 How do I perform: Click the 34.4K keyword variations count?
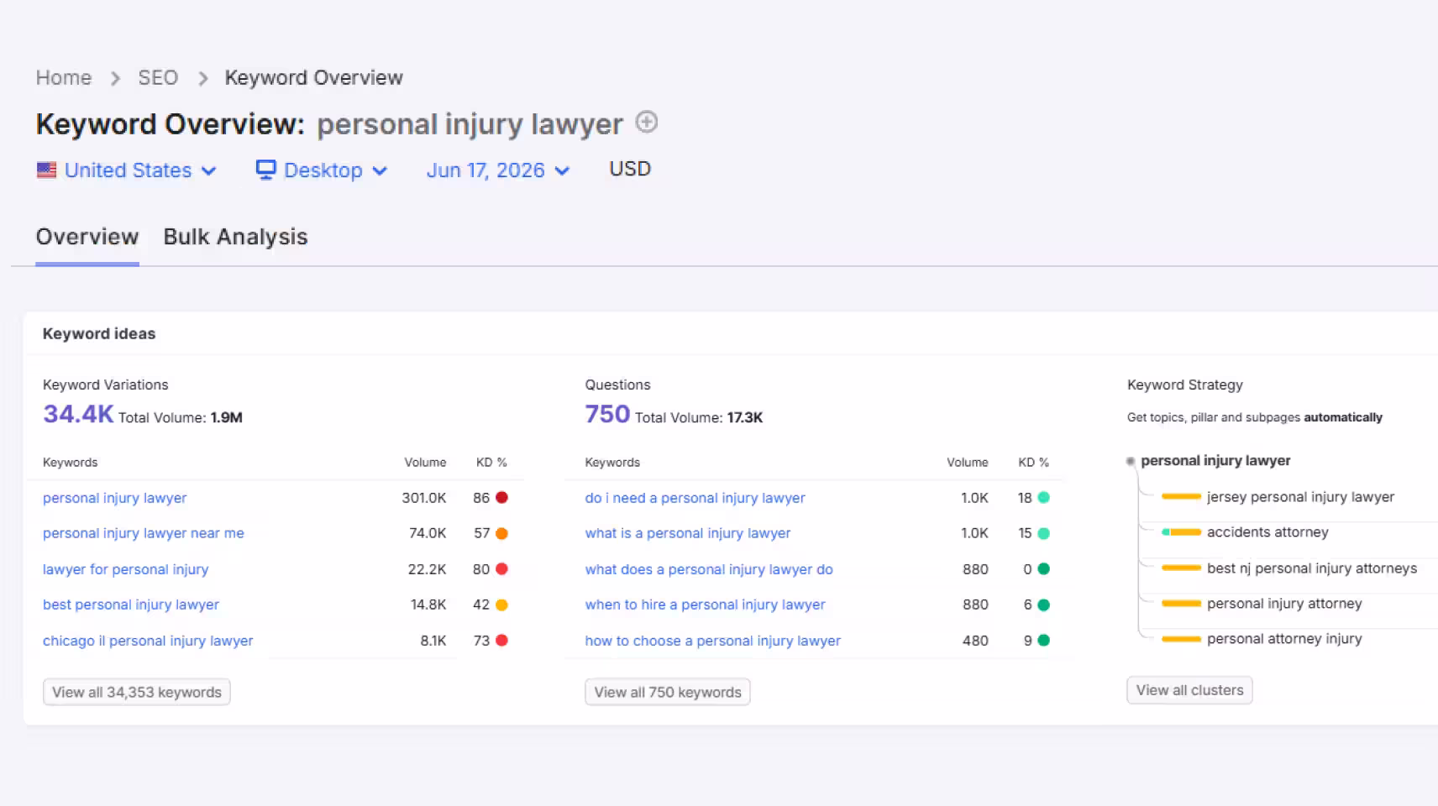pos(78,414)
